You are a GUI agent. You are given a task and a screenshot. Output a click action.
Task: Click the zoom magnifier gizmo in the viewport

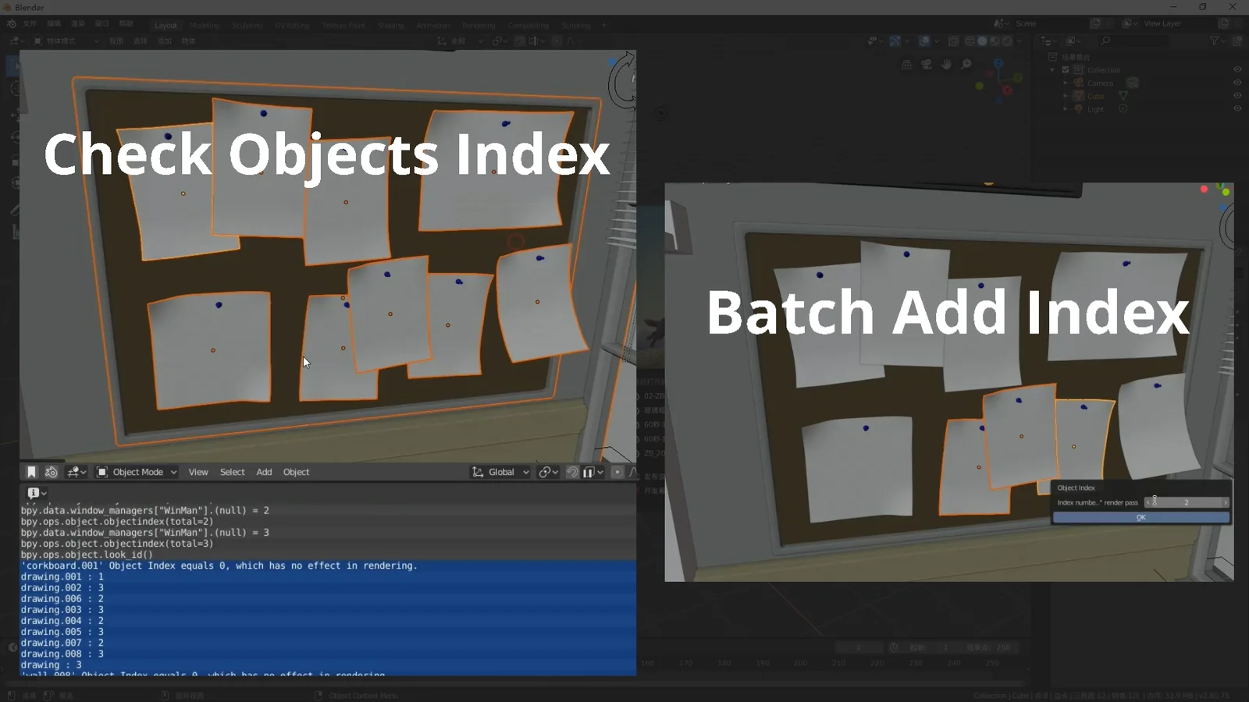tap(966, 64)
